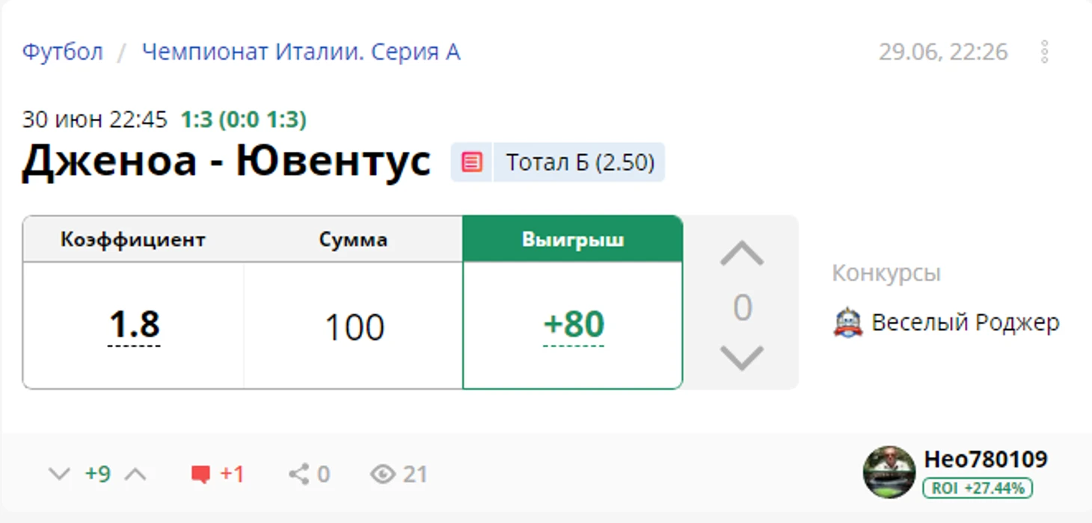
Task: Click the red comment bubble icon
Action: click(200, 474)
